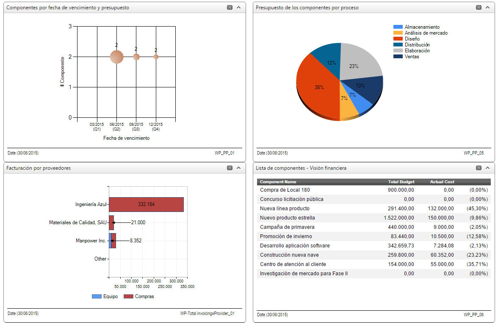Image resolution: width=498 pixels, height=323 pixels.
Task: Collapse the financial components table panel
Action: coord(488,168)
